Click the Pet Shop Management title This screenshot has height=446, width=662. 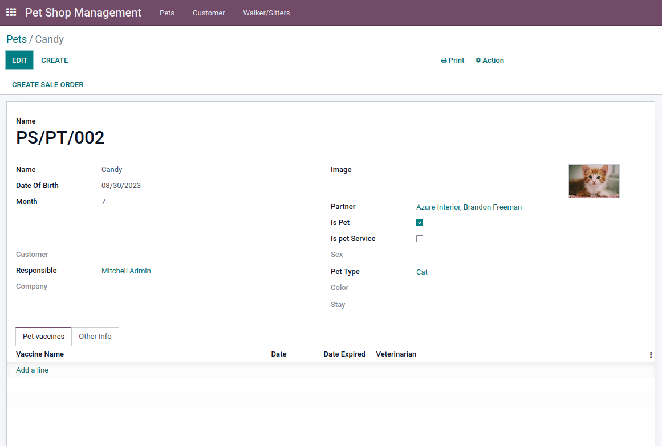click(x=83, y=13)
